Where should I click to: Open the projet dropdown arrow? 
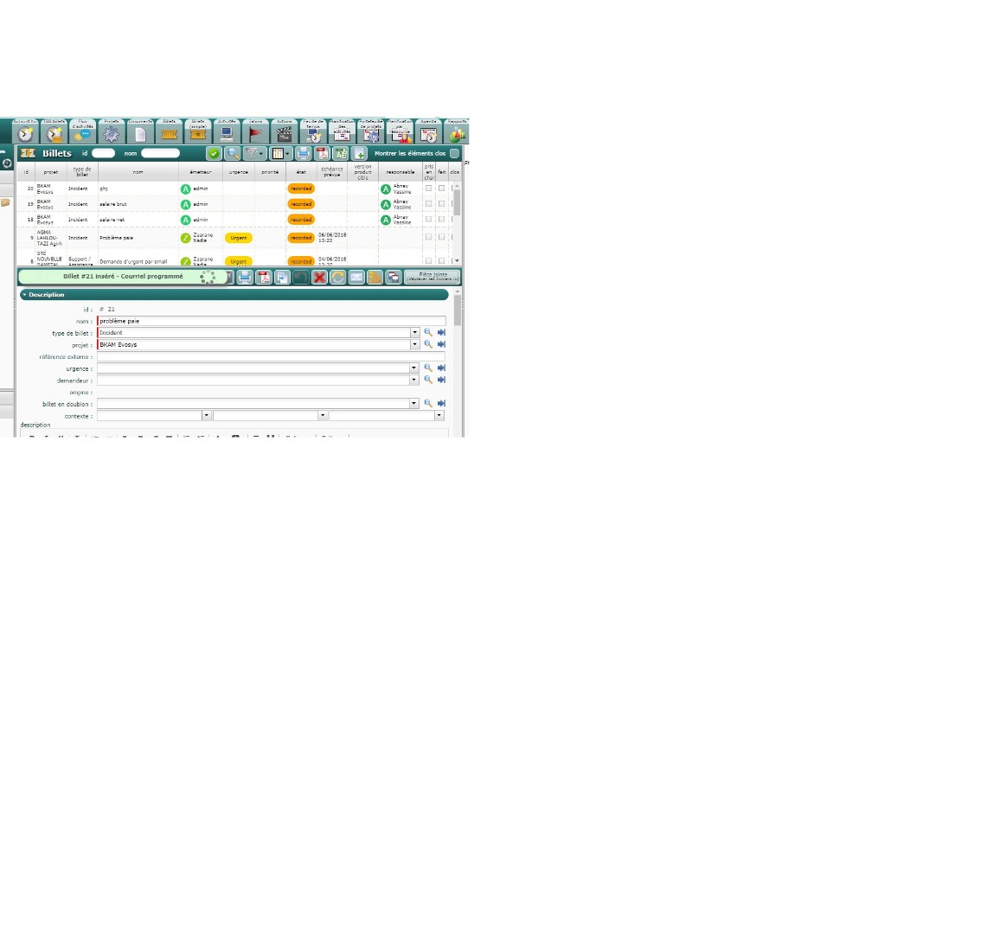click(415, 344)
